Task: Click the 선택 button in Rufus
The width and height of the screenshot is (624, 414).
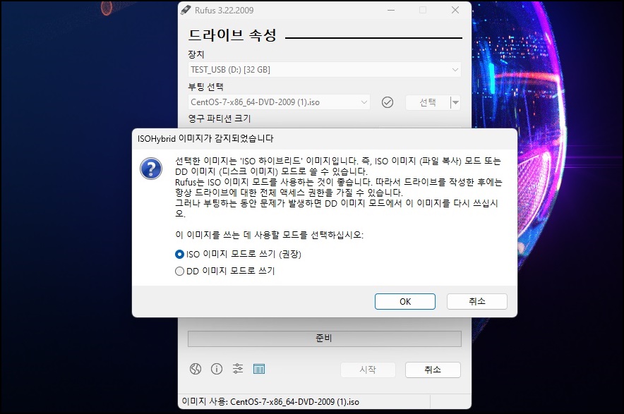Action: point(428,102)
